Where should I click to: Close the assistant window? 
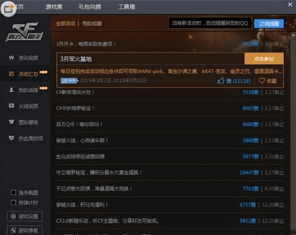click(290, 4)
